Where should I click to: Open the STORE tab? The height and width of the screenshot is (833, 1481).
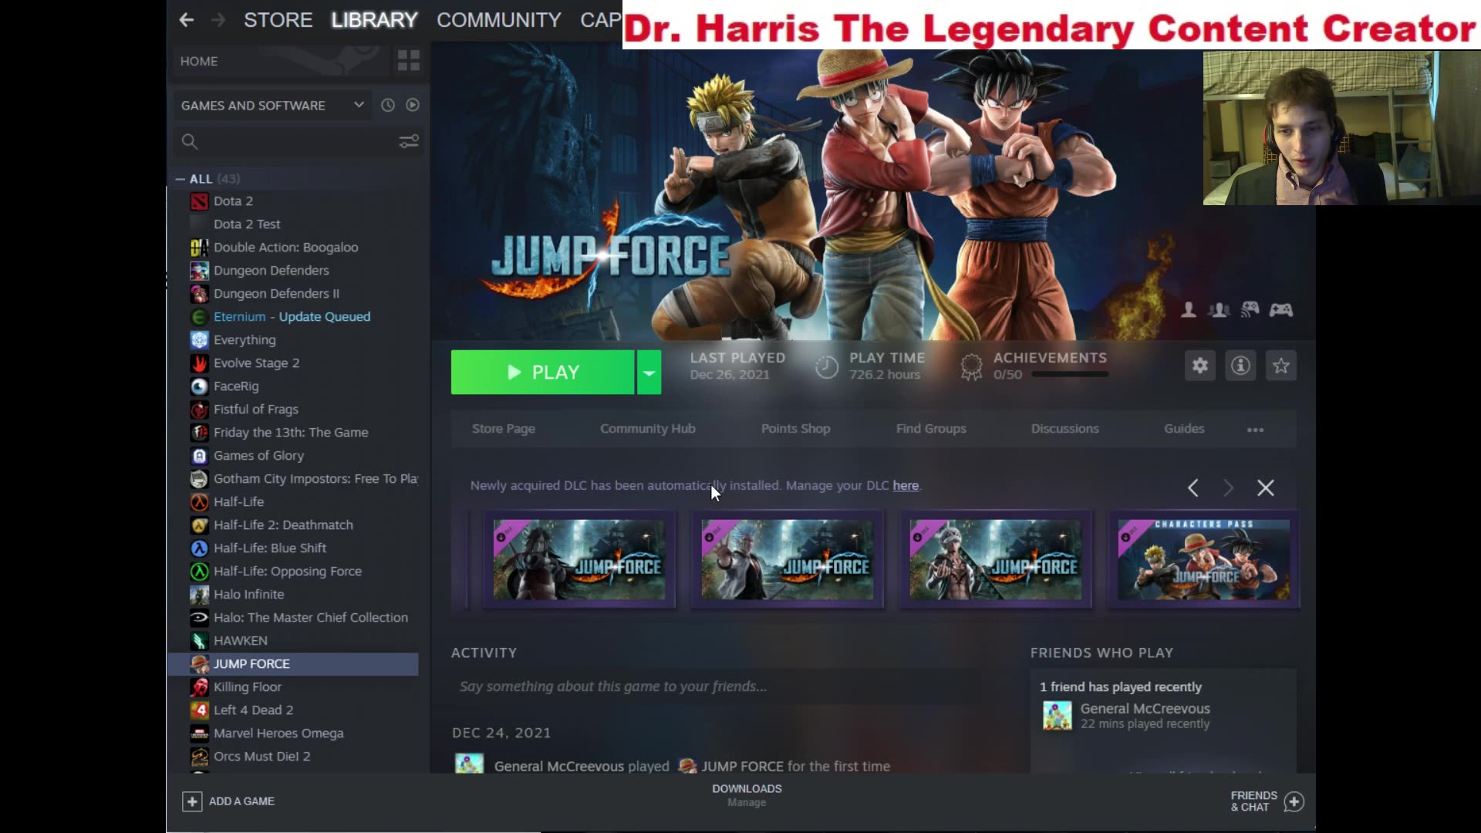coord(278,20)
